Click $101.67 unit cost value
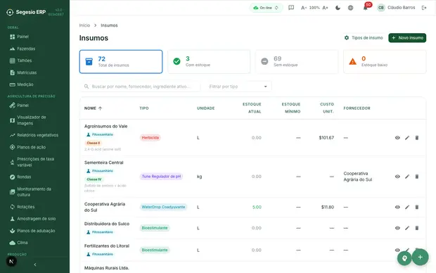The image size is (436, 273). tap(326, 138)
